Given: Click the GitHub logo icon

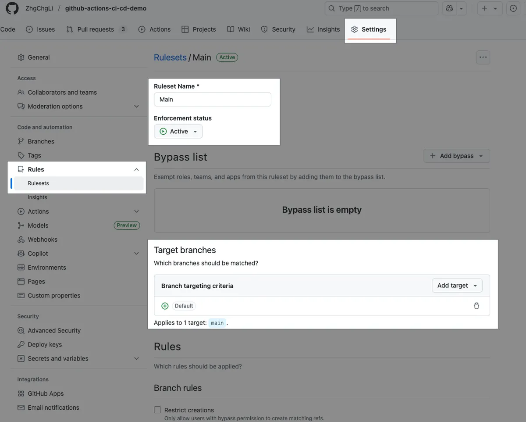Looking at the screenshot, I should [x=12, y=8].
